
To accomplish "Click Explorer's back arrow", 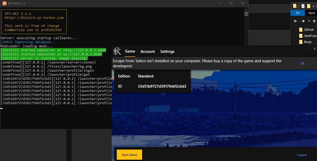I will click(295, 21).
